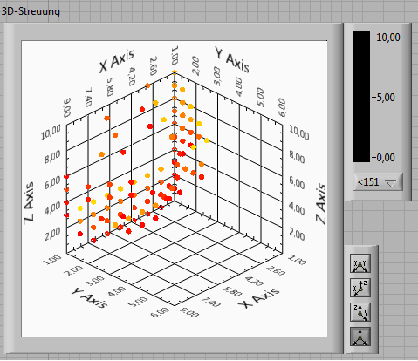Click the bottom Y Axis label
The image size is (418, 361).
90,297
